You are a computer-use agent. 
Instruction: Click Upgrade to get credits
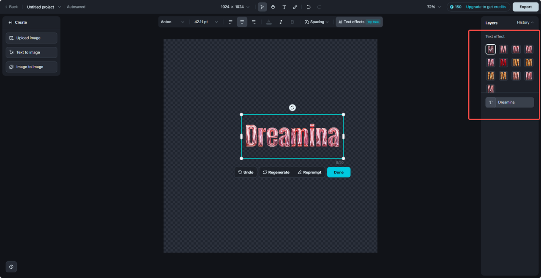pyautogui.click(x=486, y=7)
